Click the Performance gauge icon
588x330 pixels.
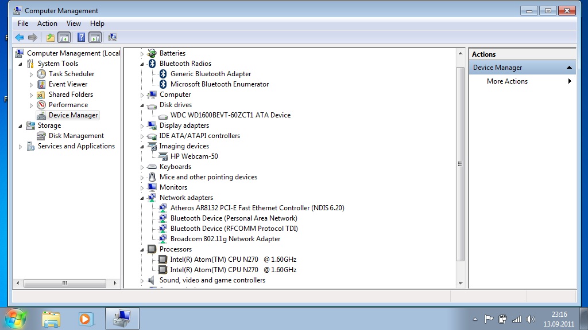click(41, 105)
